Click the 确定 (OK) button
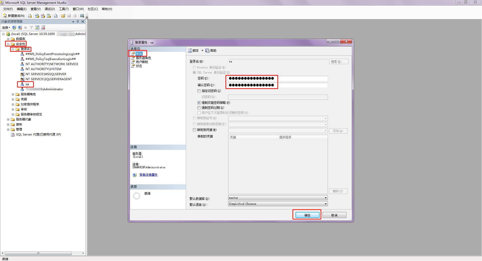Viewport: 482px width, 261px height. coord(307,215)
